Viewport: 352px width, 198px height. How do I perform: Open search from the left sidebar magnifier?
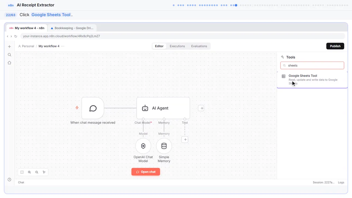coord(9,55)
